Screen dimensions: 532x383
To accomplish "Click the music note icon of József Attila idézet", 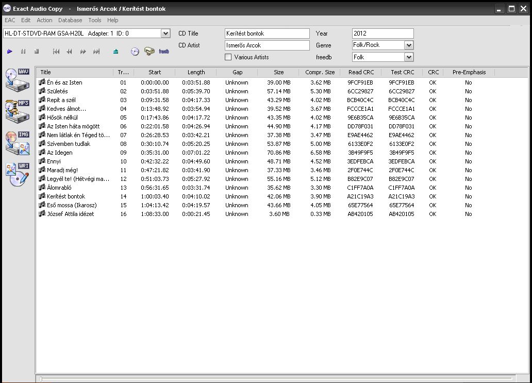I will (x=42, y=214).
